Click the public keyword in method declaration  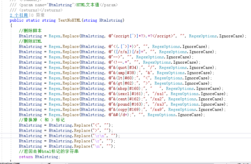click(17, 20)
